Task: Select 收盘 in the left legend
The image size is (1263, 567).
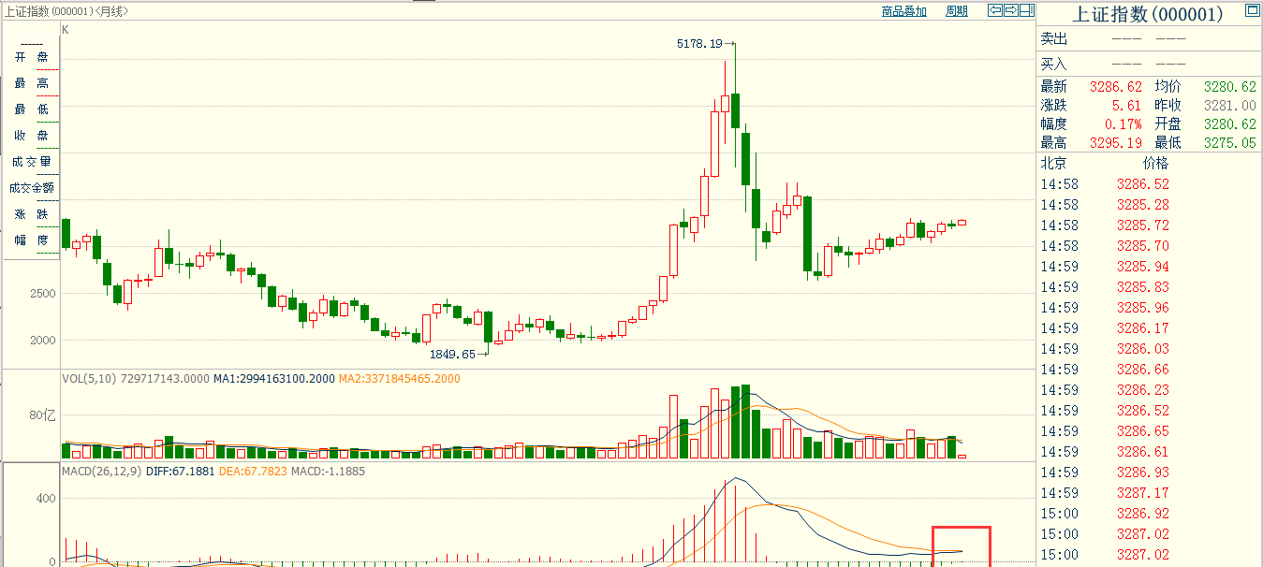Action: (x=31, y=136)
